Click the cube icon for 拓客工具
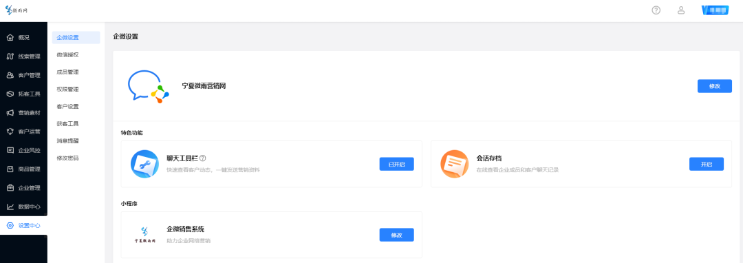The image size is (743, 263). (10, 94)
